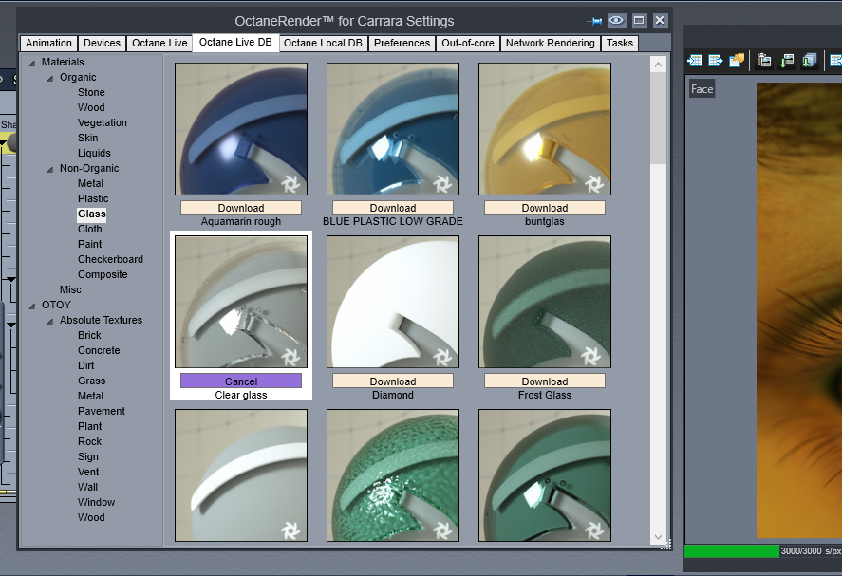842x576 pixels.
Task: Select the Plastic category
Action: (93, 198)
